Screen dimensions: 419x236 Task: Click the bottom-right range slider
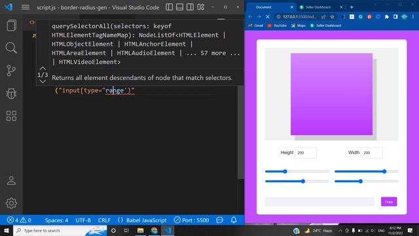click(x=367, y=182)
